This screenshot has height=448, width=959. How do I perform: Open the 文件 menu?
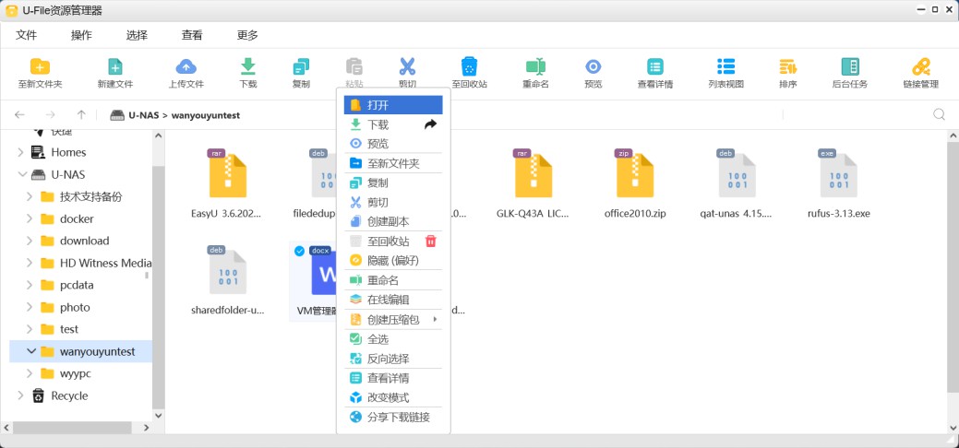pos(26,35)
